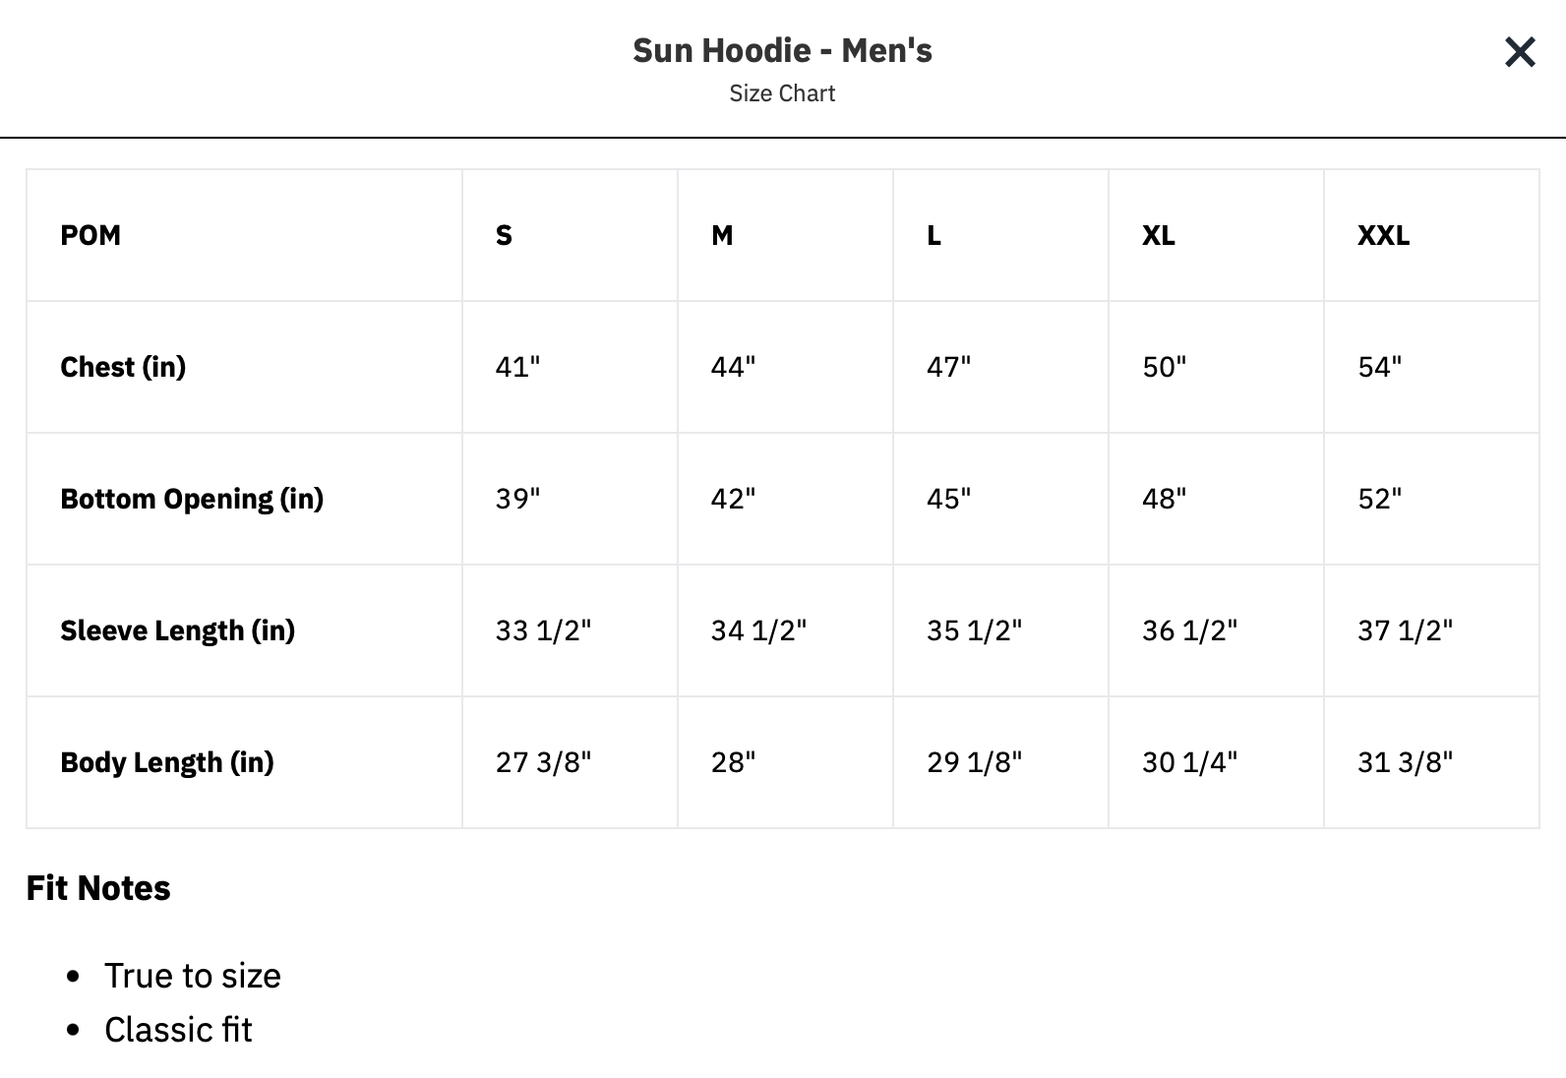Click the M size column header
The image size is (1566, 1078).
[722, 235]
